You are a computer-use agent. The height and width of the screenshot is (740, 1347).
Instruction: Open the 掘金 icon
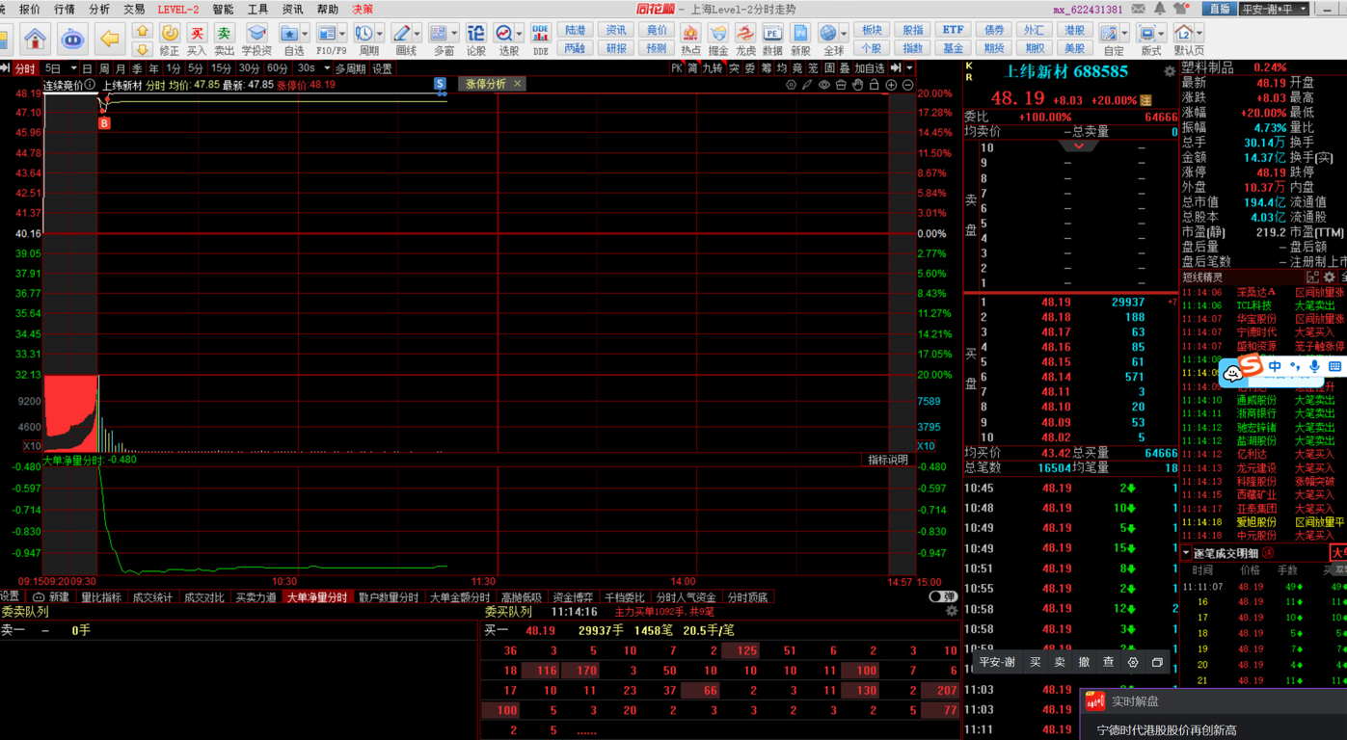717,39
